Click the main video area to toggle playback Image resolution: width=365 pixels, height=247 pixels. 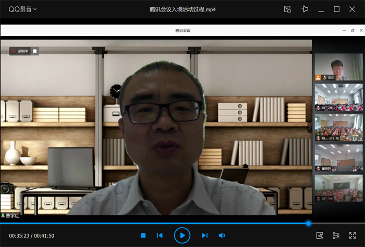(156, 127)
